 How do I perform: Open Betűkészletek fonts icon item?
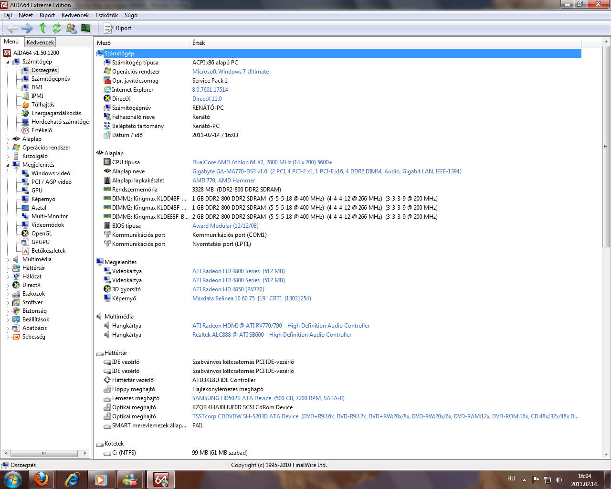[25, 251]
